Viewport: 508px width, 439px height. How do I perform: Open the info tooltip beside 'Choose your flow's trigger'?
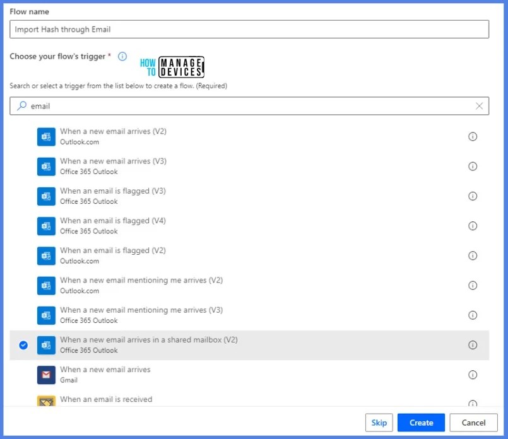[122, 56]
